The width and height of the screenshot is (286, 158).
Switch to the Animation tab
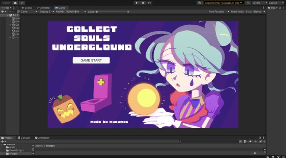point(42,138)
